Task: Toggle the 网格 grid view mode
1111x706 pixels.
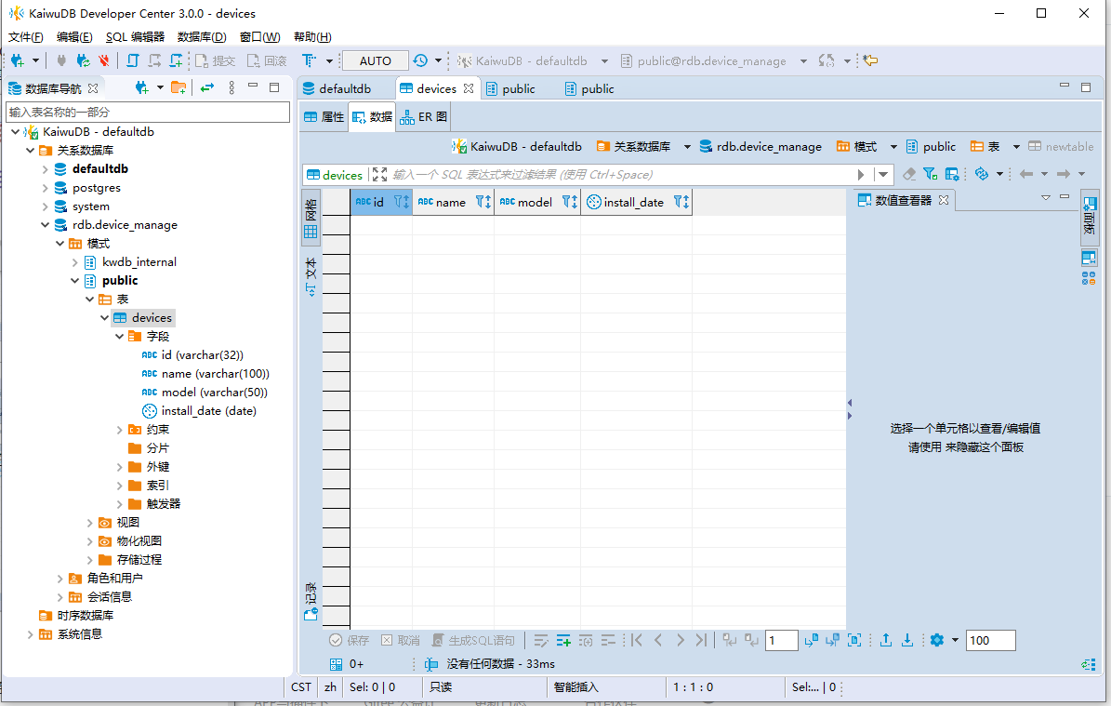Action: pyautogui.click(x=311, y=218)
